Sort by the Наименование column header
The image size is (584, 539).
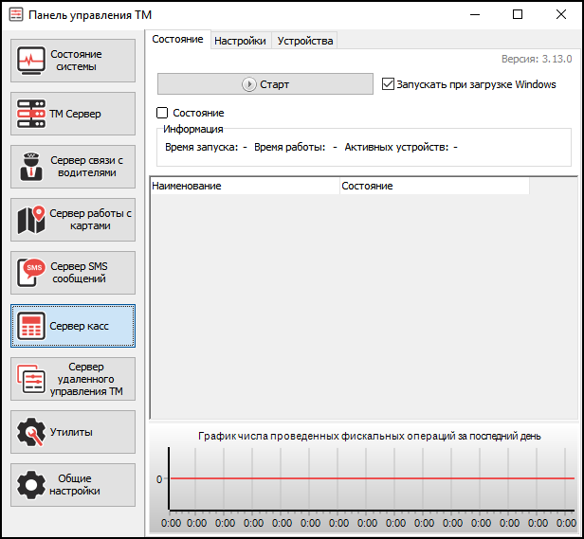point(245,186)
